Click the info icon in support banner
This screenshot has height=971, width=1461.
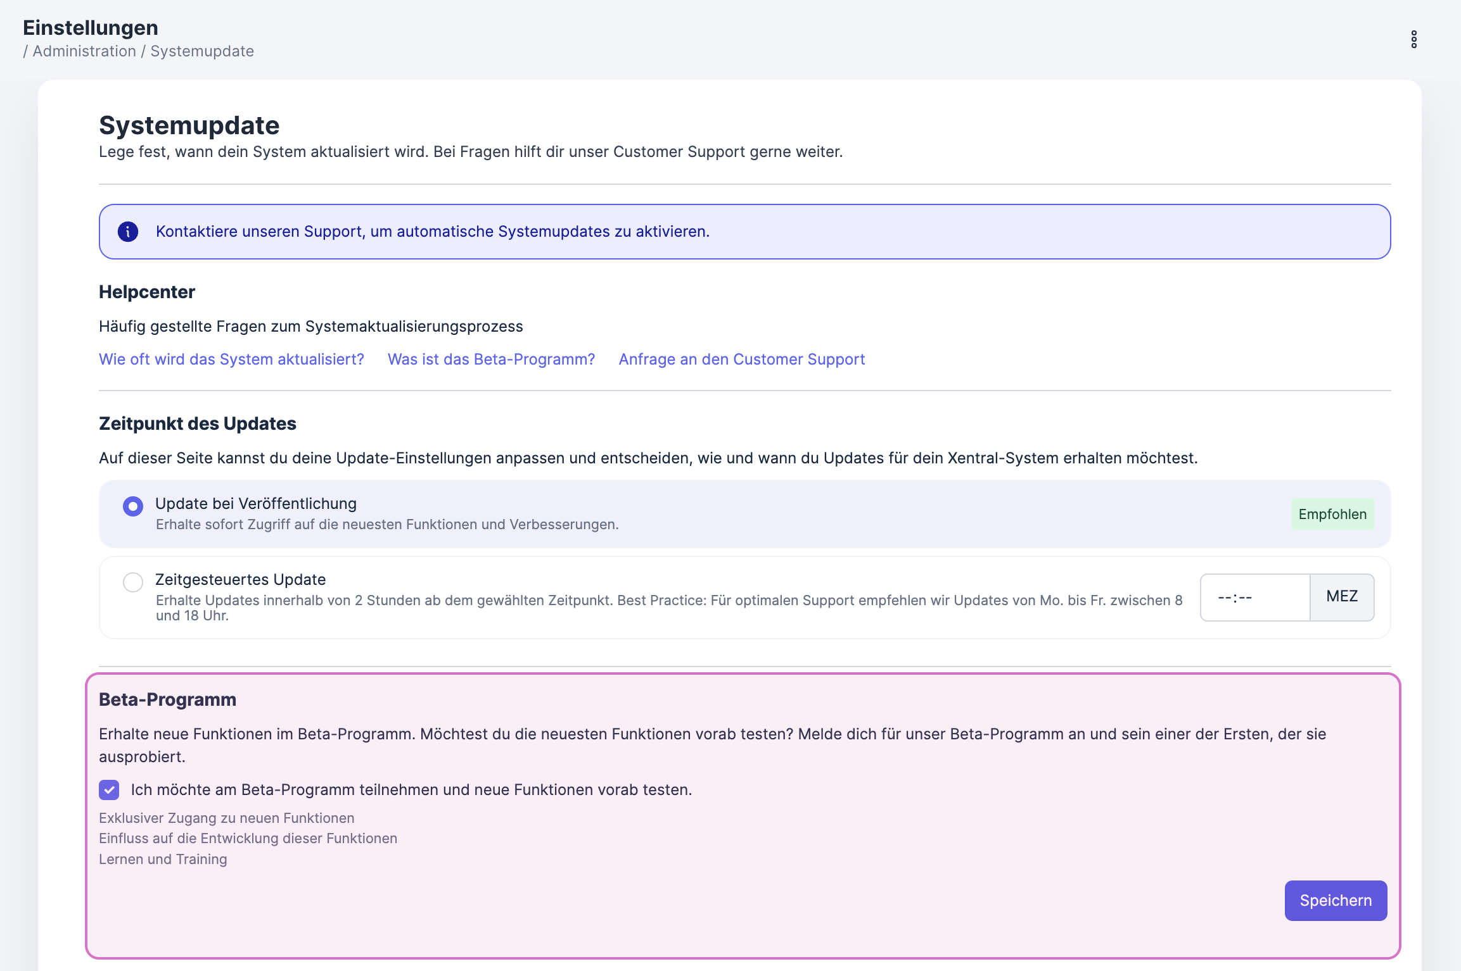coord(128,232)
